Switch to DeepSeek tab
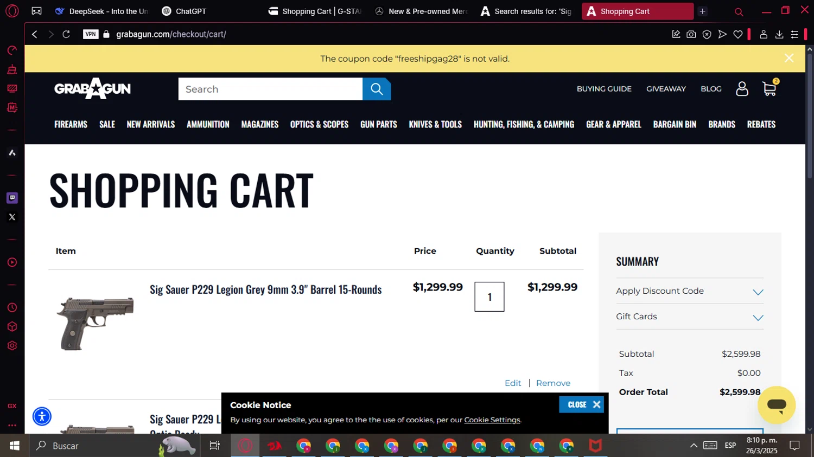The image size is (814, 457). [101, 11]
